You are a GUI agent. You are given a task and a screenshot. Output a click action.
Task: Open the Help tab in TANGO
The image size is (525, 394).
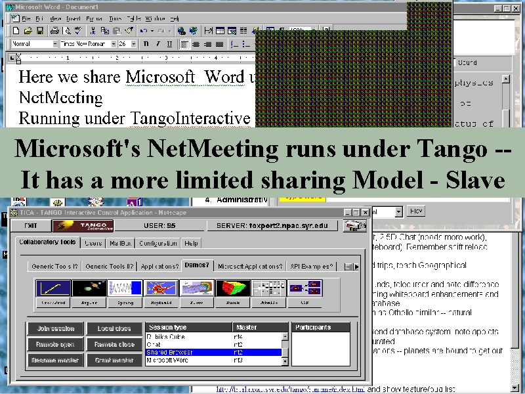point(191,243)
